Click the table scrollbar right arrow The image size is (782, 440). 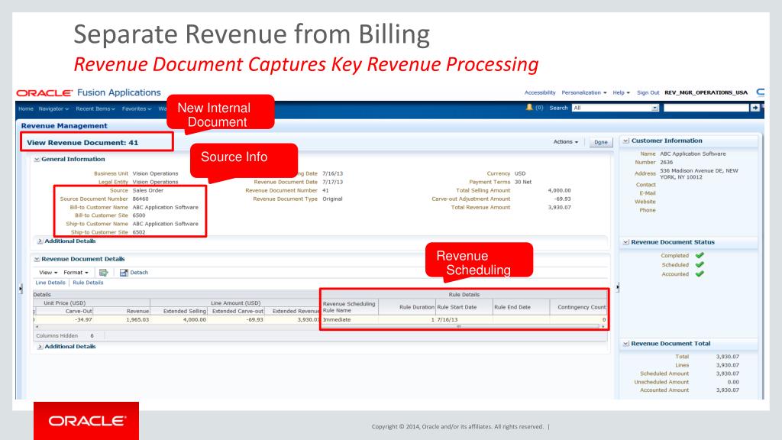coord(603,327)
